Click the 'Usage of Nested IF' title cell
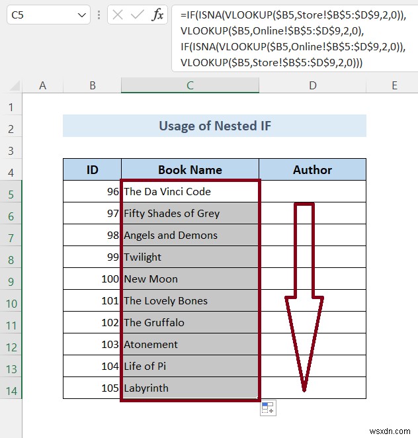418x438 pixels. pos(214,126)
